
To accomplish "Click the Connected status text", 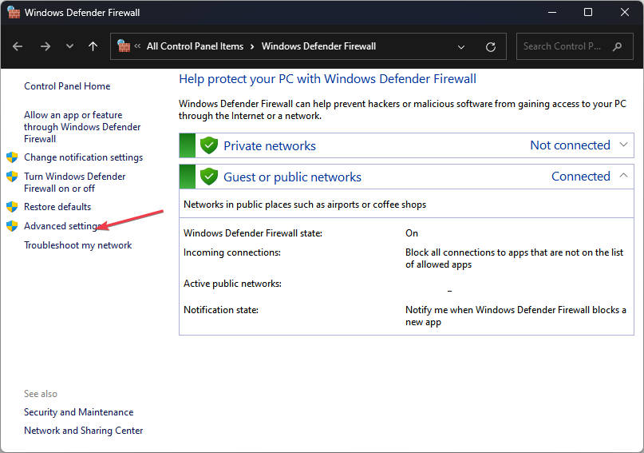I will (x=581, y=176).
